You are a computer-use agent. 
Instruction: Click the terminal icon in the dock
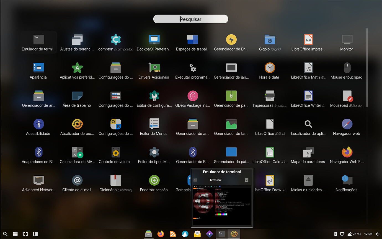pos(221,234)
